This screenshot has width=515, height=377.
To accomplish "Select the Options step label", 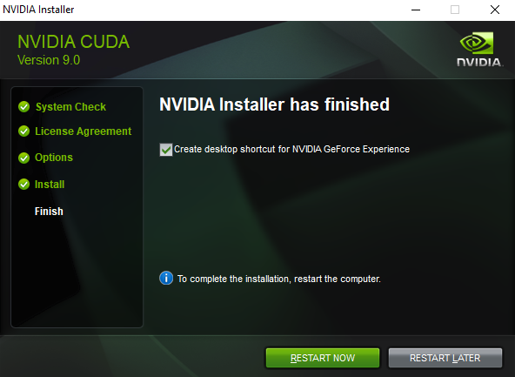I will (54, 158).
